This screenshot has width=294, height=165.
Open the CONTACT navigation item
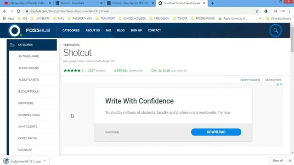154,30
